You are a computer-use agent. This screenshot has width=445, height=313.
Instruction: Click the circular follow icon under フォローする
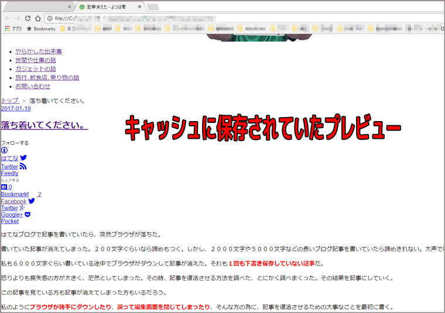point(4,150)
